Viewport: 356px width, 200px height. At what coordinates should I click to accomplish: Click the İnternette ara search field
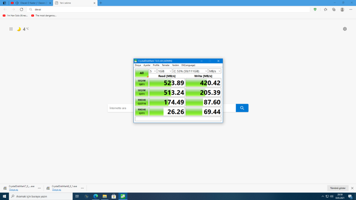click(120, 108)
